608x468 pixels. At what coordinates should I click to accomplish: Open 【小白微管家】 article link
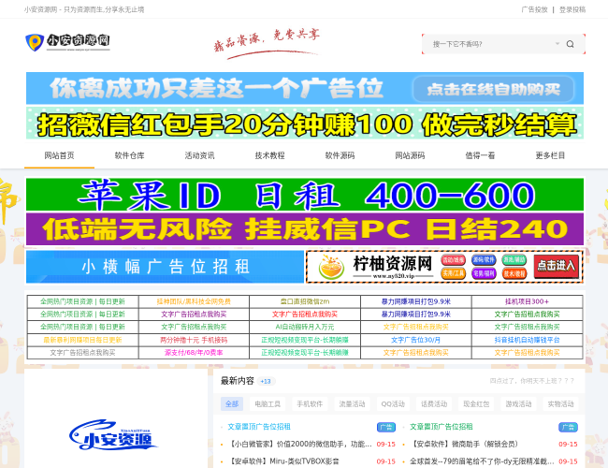(299, 444)
